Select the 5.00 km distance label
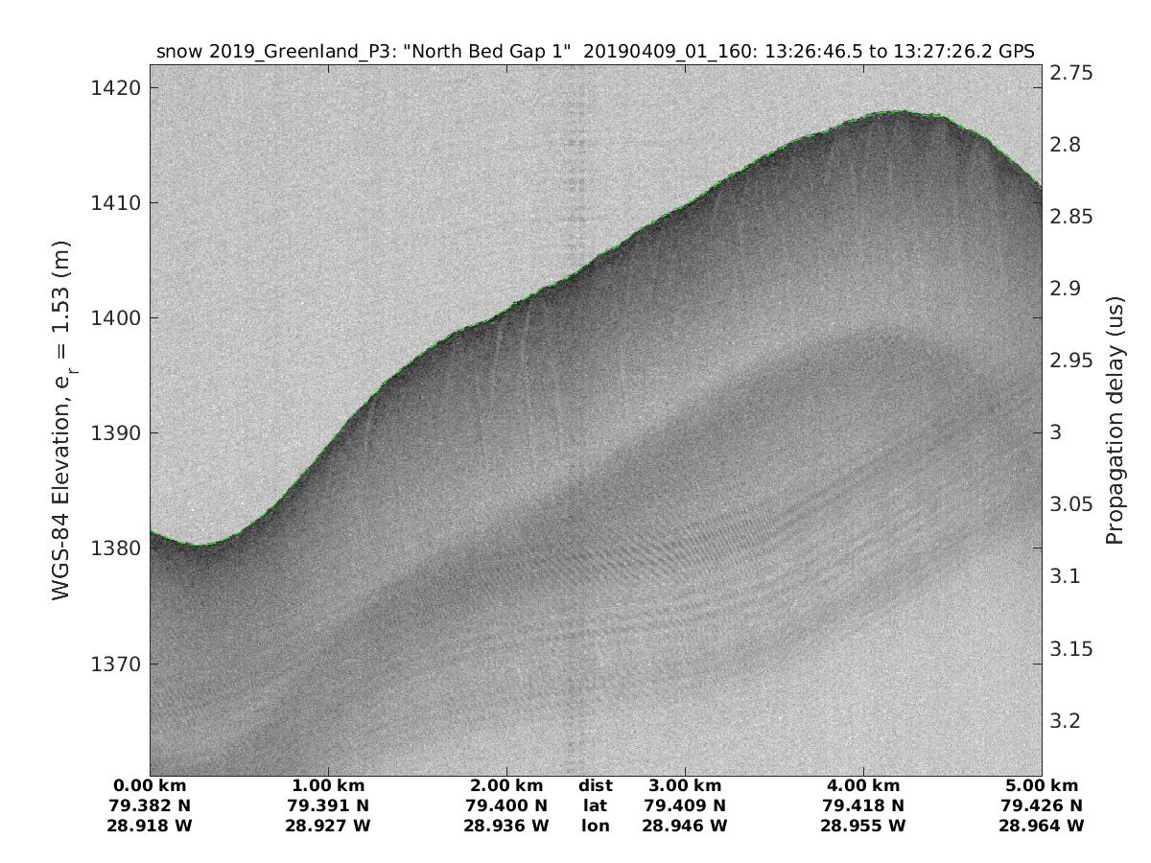The height and width of the screenshot is (863, 1151). pyautogui.click(x=1041, y=785)
